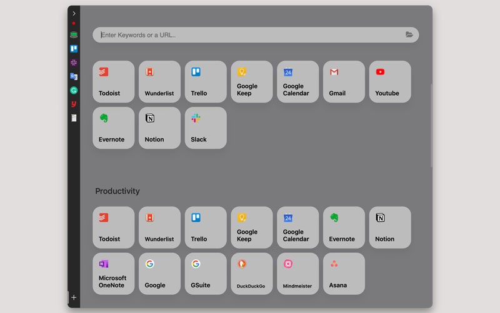Open the Google Translate sidebar icon
The width and height of the screenshot is (500, 313).
tap(74, 76)
